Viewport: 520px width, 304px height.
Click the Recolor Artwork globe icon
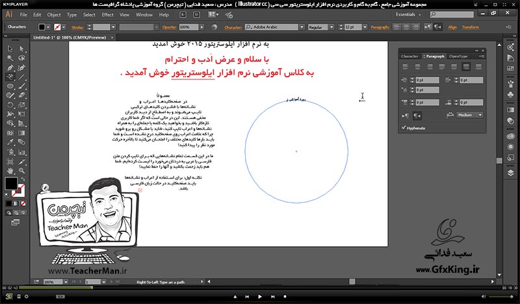click(x=214, y=27)
